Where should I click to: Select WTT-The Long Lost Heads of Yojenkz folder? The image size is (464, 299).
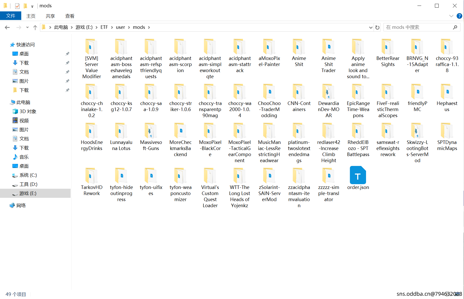pyautogui.click(x=240, y=188)
